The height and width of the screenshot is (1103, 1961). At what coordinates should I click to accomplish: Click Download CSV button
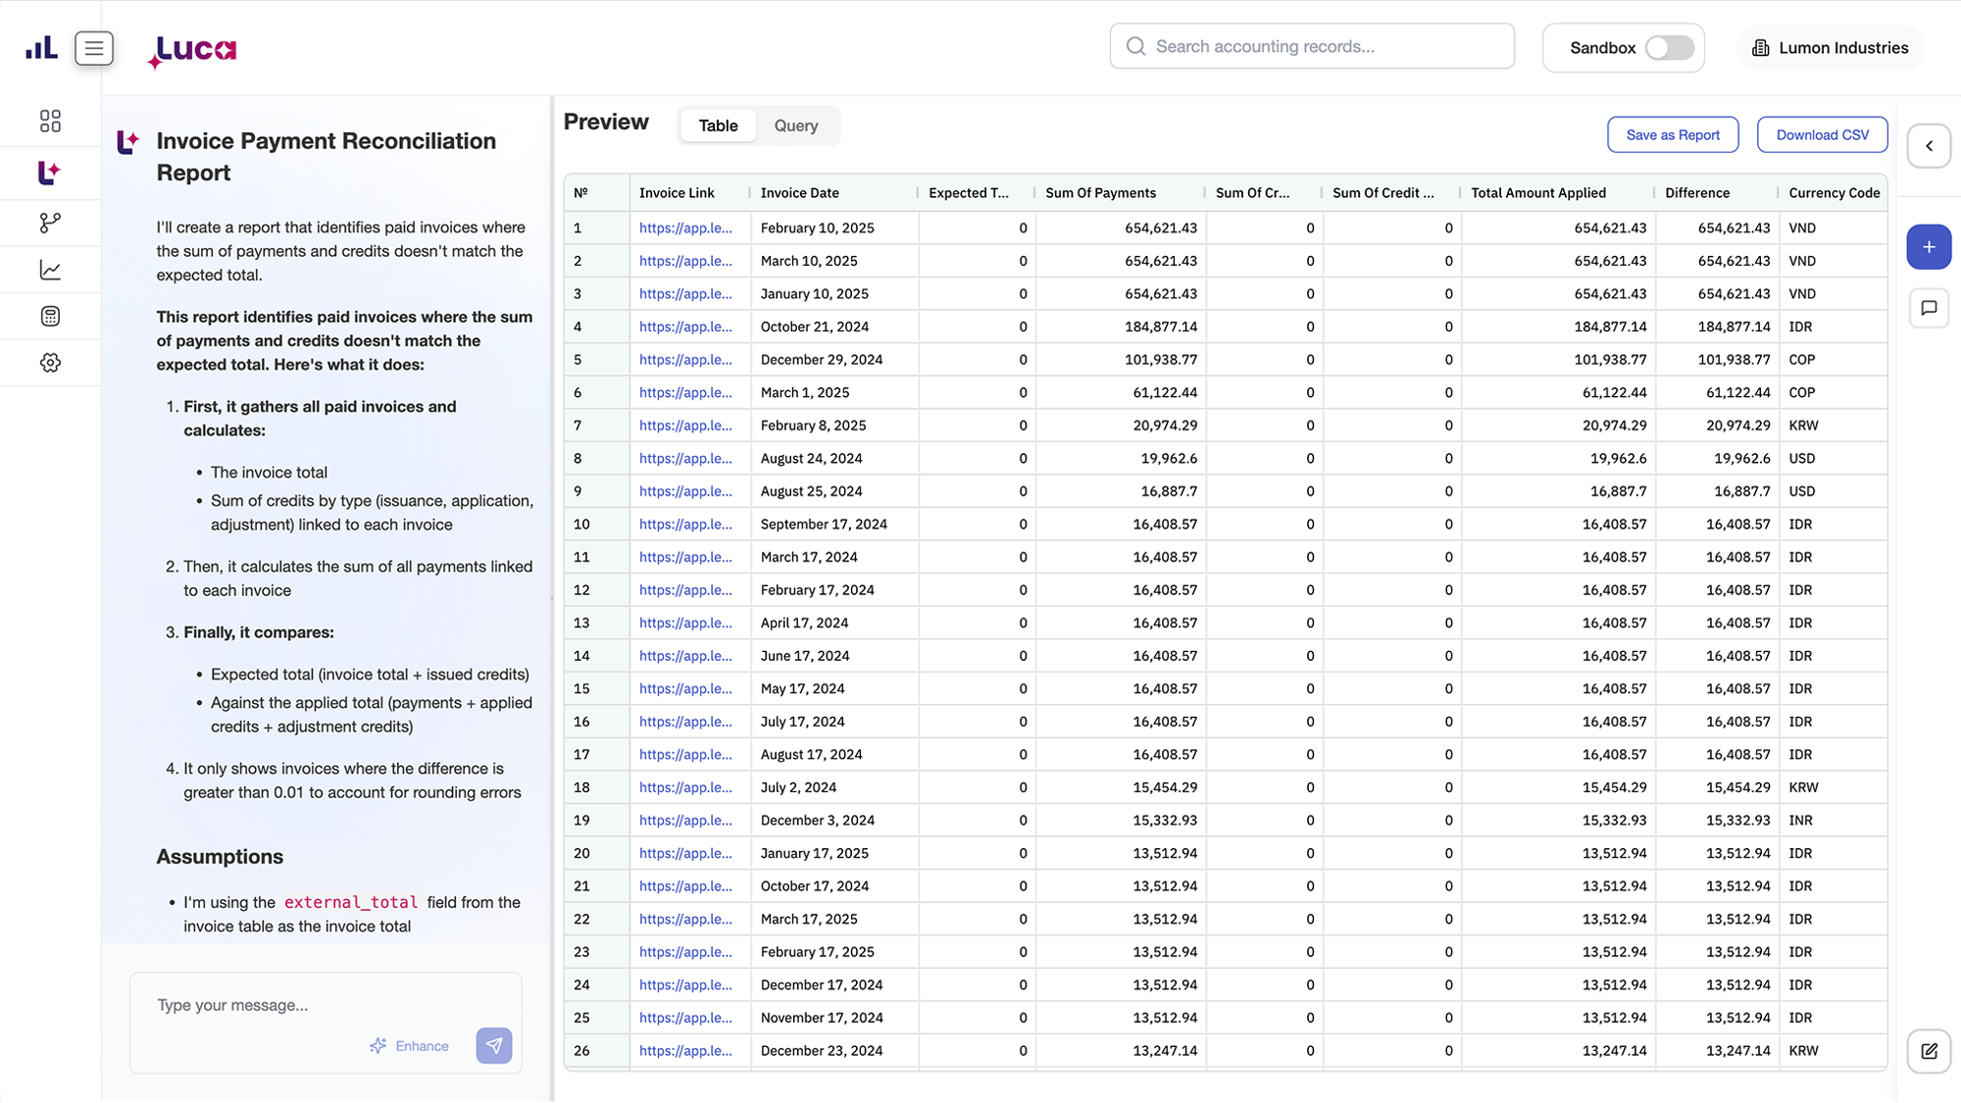(1822, 135)
